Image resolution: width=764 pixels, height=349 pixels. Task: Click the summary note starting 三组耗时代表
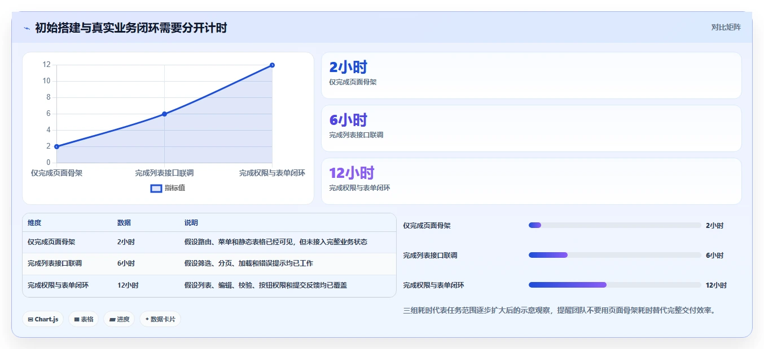click(560, 310)
